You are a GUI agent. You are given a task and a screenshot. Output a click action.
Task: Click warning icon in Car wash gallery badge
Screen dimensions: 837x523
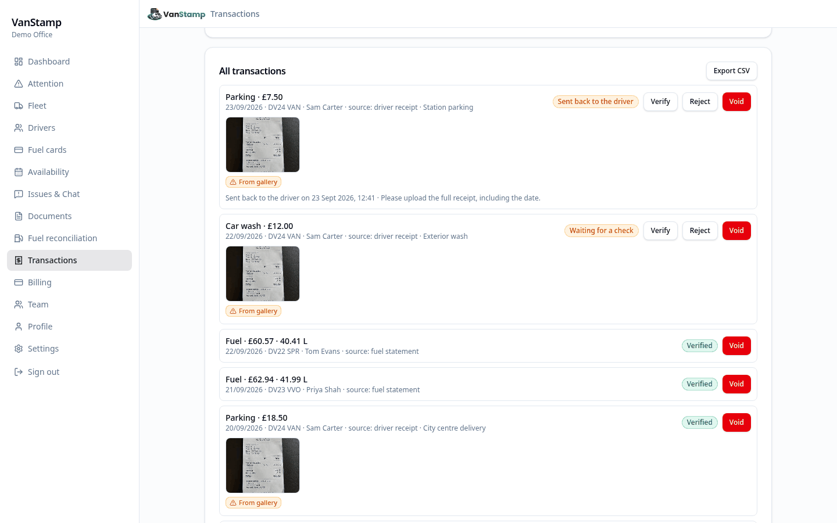(x=233, y=311)
